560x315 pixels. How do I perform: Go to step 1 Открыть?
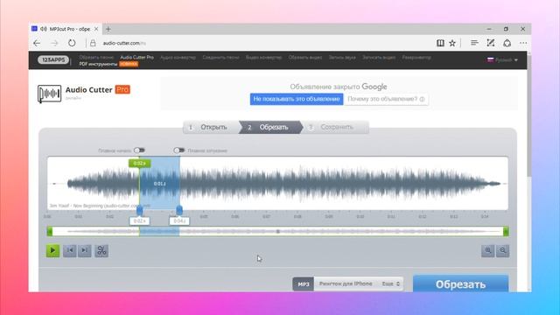coord(211,127)
